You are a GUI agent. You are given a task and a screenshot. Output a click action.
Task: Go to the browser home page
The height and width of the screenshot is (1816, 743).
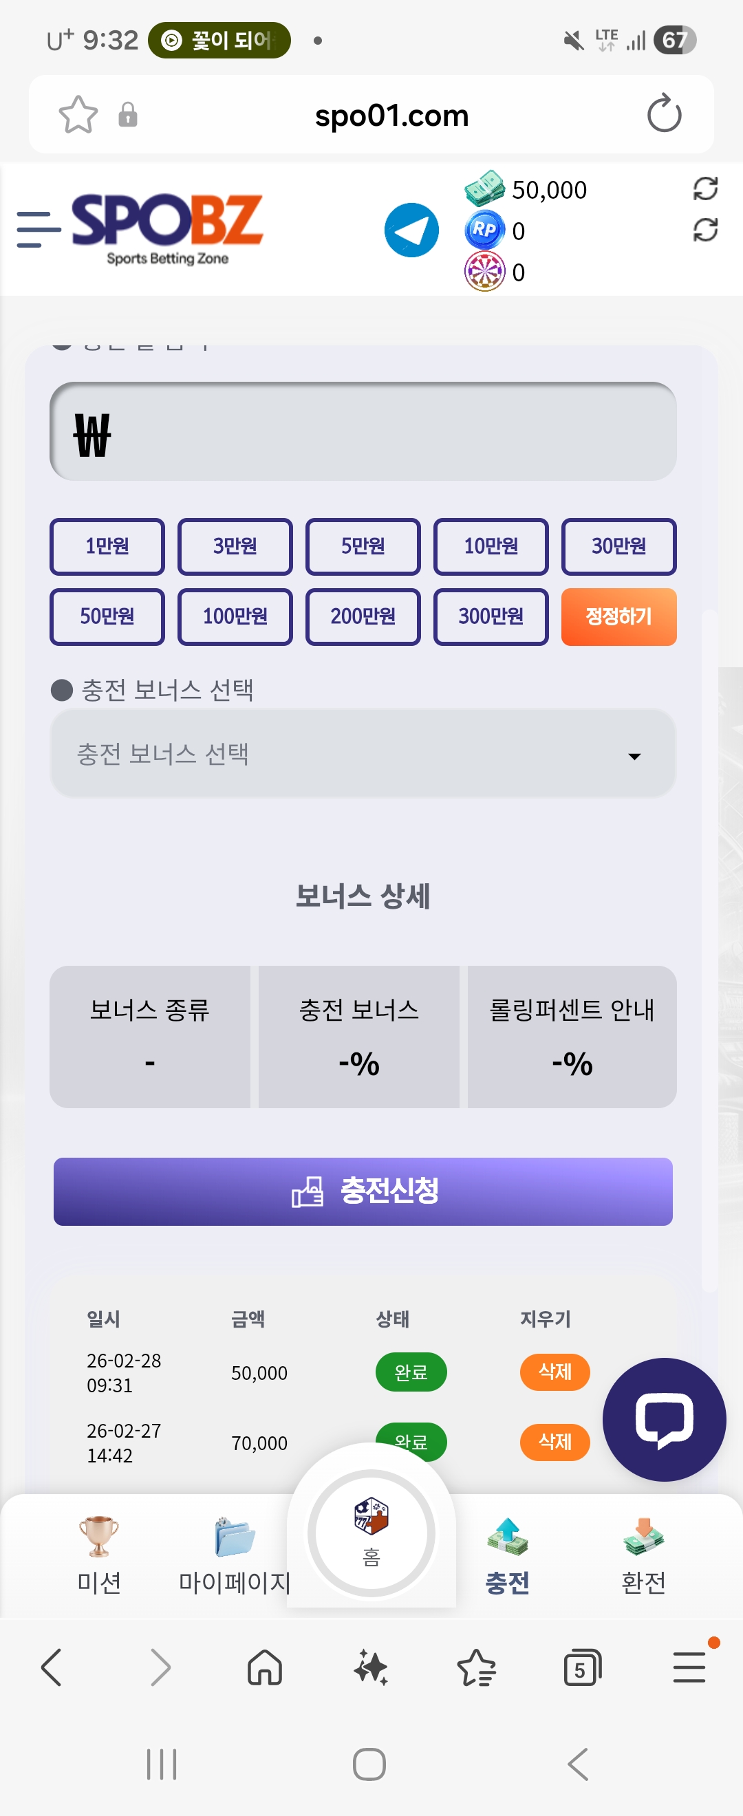click(x=265, y=1668)
